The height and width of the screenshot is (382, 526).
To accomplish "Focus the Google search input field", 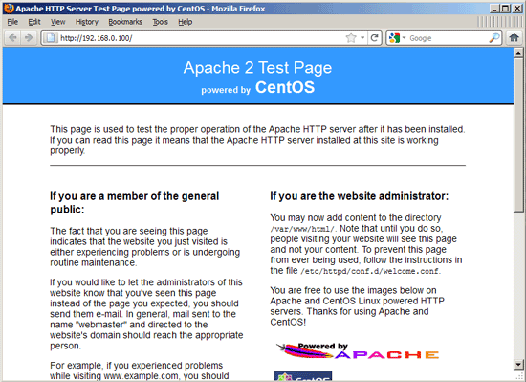I will 448,38.
